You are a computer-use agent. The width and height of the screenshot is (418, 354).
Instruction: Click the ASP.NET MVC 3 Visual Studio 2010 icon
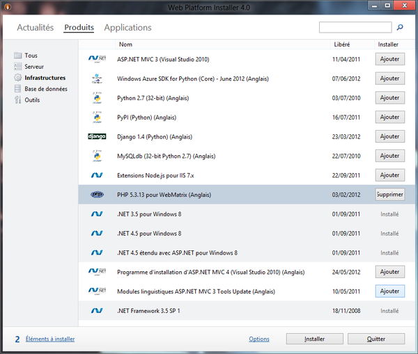pos(97,59)
